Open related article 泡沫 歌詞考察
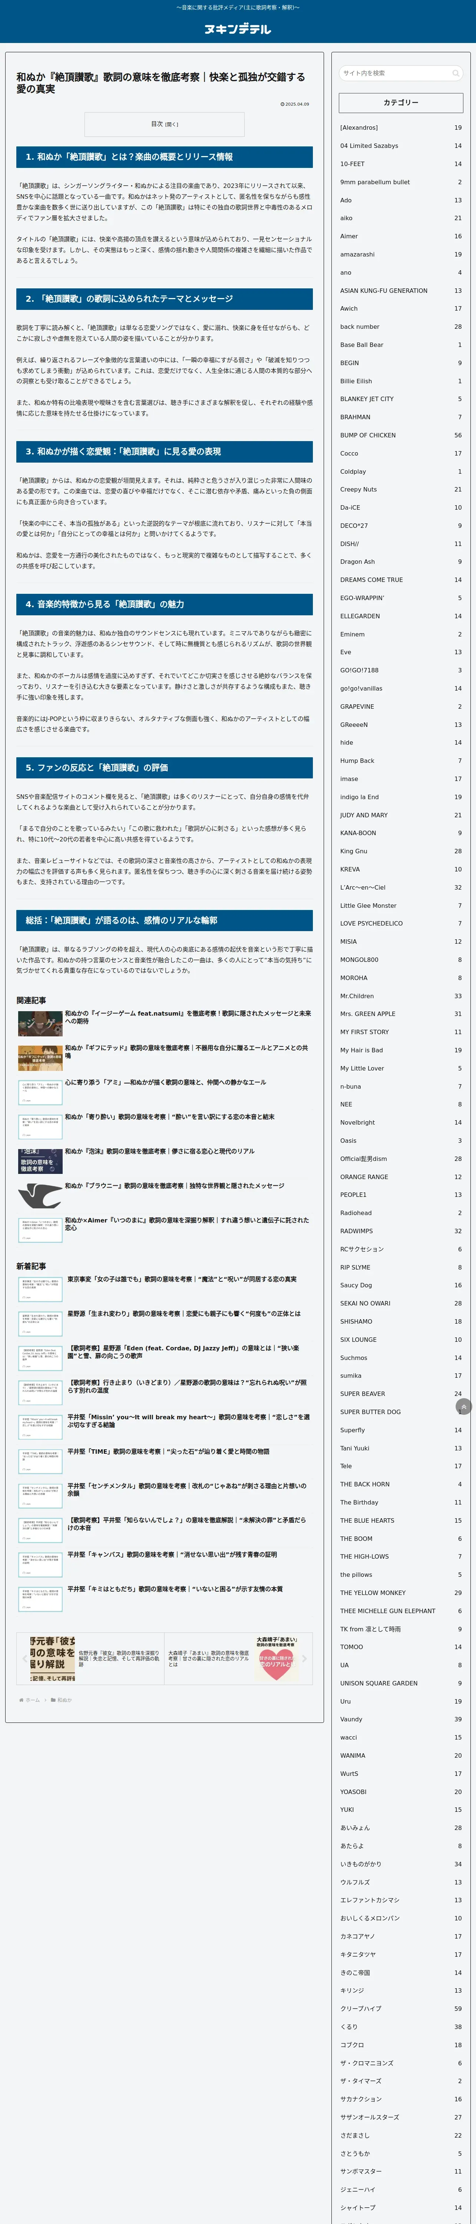 click(x=159, y=1152)
